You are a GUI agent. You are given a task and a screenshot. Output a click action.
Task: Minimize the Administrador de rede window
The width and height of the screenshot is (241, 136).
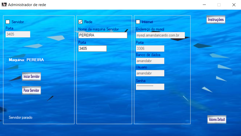coord(204,5)
